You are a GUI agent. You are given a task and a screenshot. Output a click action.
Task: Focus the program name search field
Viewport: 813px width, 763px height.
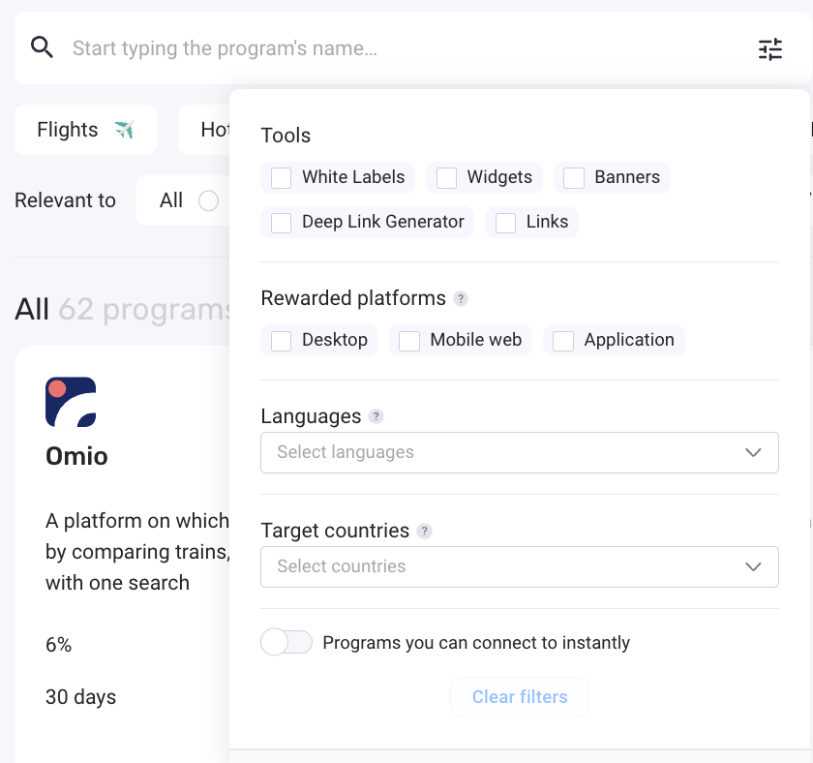point(405,48)
